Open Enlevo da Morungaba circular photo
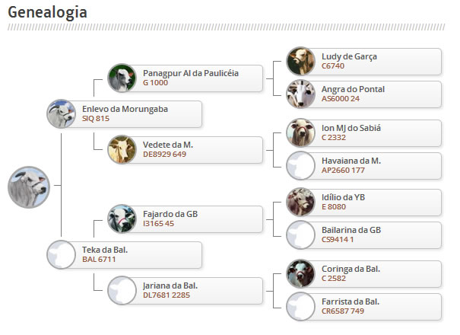 point(61,114)
